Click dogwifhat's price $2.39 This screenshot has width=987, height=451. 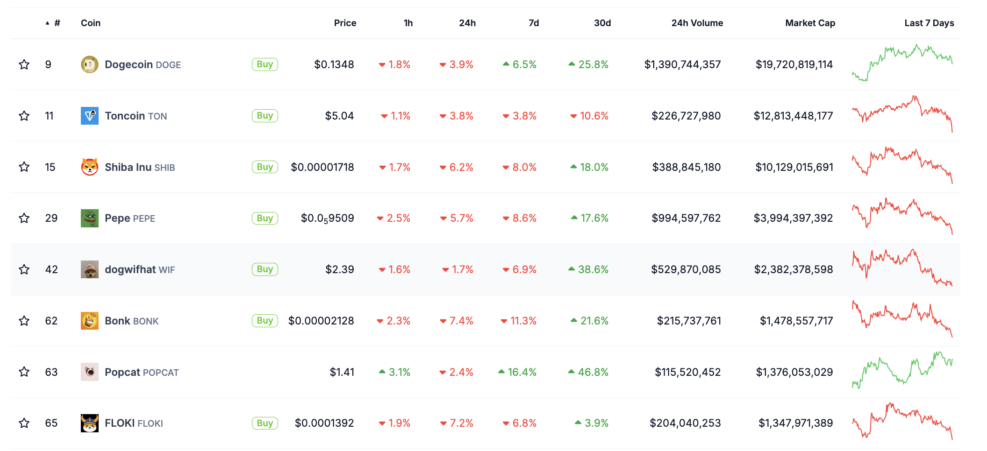click(340, 269)
